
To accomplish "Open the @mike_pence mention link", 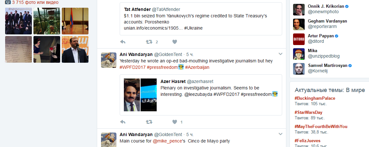I will (x=168, y=141).
